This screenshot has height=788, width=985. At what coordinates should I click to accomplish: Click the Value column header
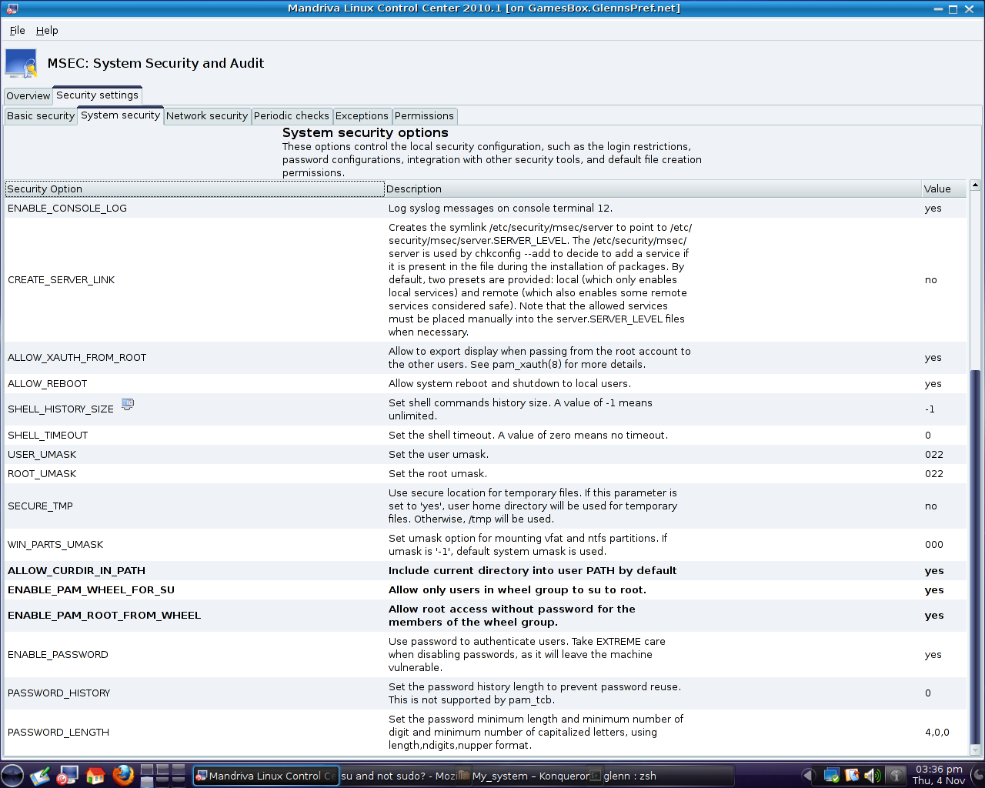point(944,189)
